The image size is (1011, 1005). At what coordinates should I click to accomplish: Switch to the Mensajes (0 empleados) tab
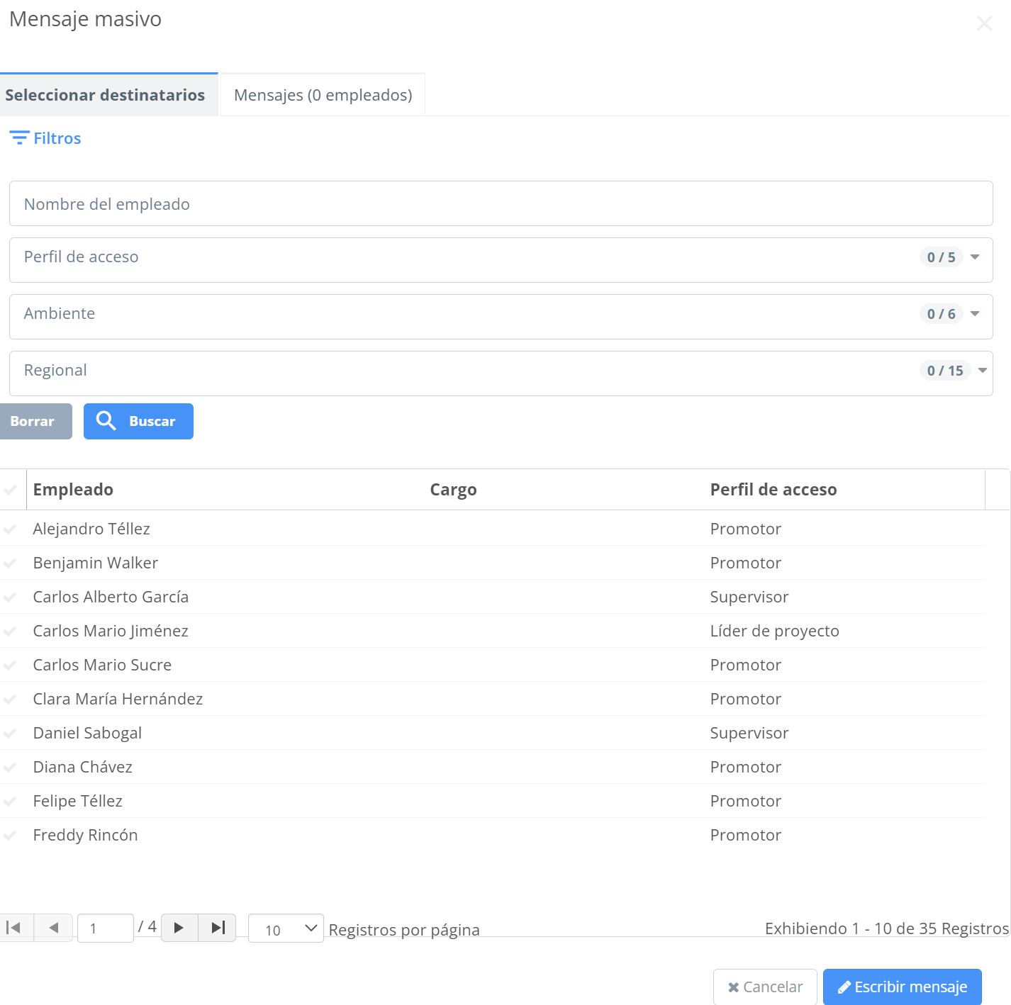323,95
